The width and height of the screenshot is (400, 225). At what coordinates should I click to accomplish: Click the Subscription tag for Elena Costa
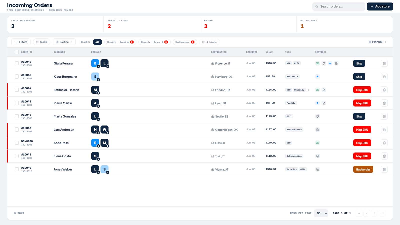[x=294, y=156]
